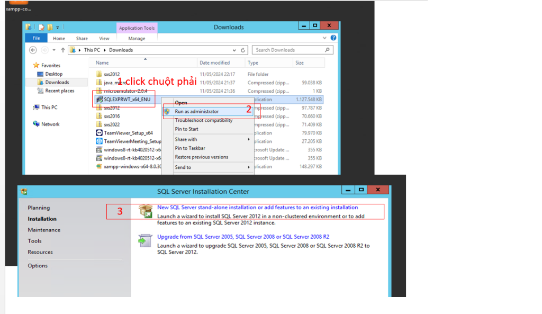Click the SQL Server Installation Center title icon
Viewport: 542px width, 314px height.
pyautogui.click(x=24, y=192)
